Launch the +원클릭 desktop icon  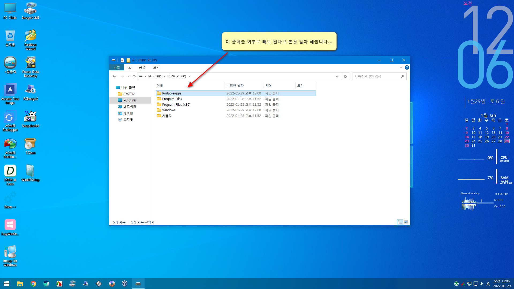click(x=10, y=65)
